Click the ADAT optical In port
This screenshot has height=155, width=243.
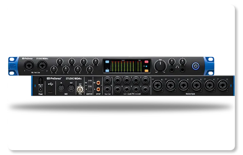[x=90, y=90]
